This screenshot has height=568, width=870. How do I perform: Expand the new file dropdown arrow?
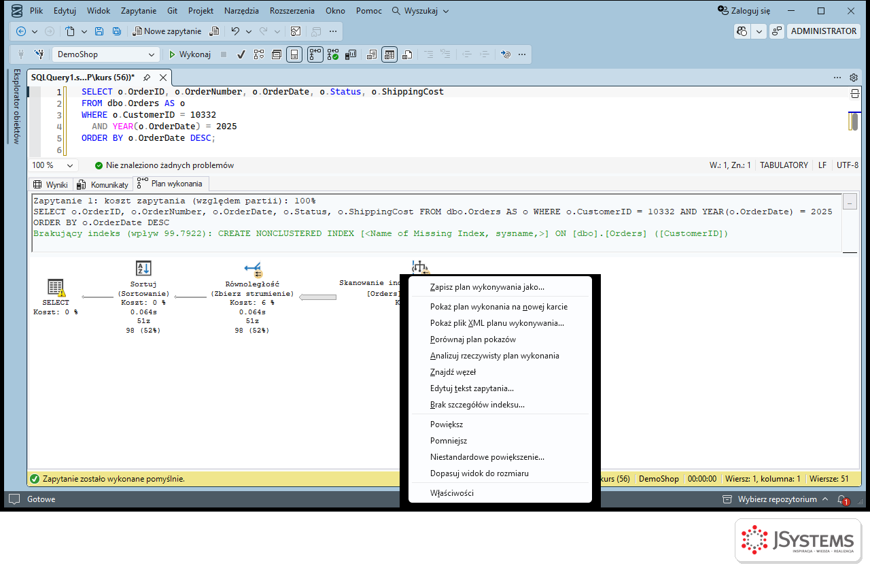click(x=84, y=31)
